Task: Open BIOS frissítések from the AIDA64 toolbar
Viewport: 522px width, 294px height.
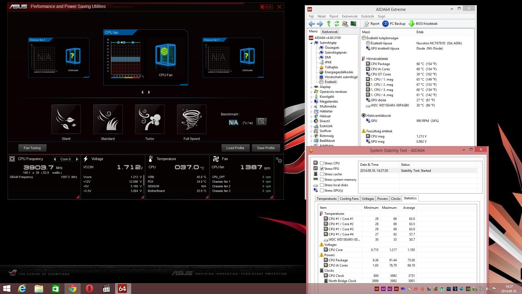Action: click(423, 24)
